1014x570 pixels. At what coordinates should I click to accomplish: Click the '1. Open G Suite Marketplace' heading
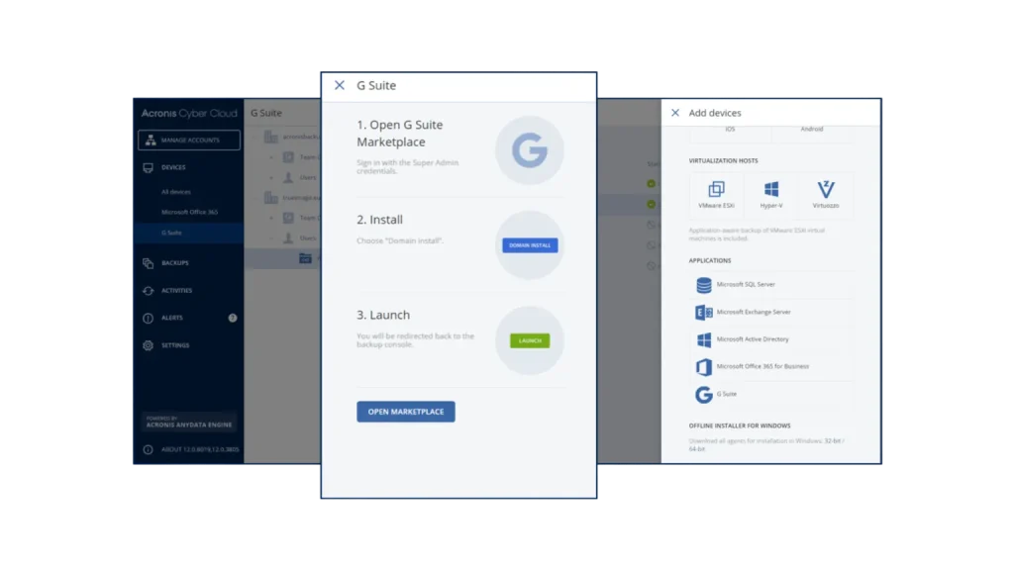coord(400,134)
